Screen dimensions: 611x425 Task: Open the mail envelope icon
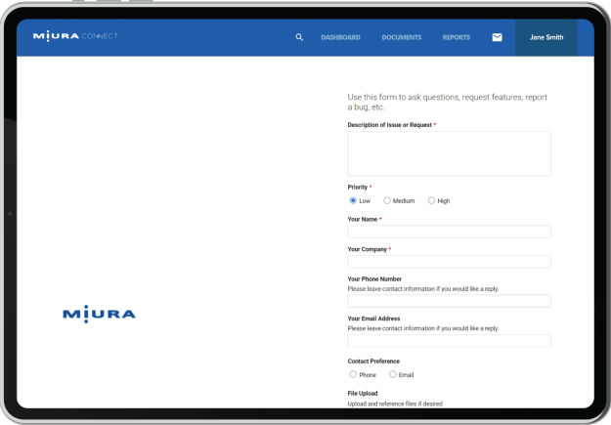[497, 37]
